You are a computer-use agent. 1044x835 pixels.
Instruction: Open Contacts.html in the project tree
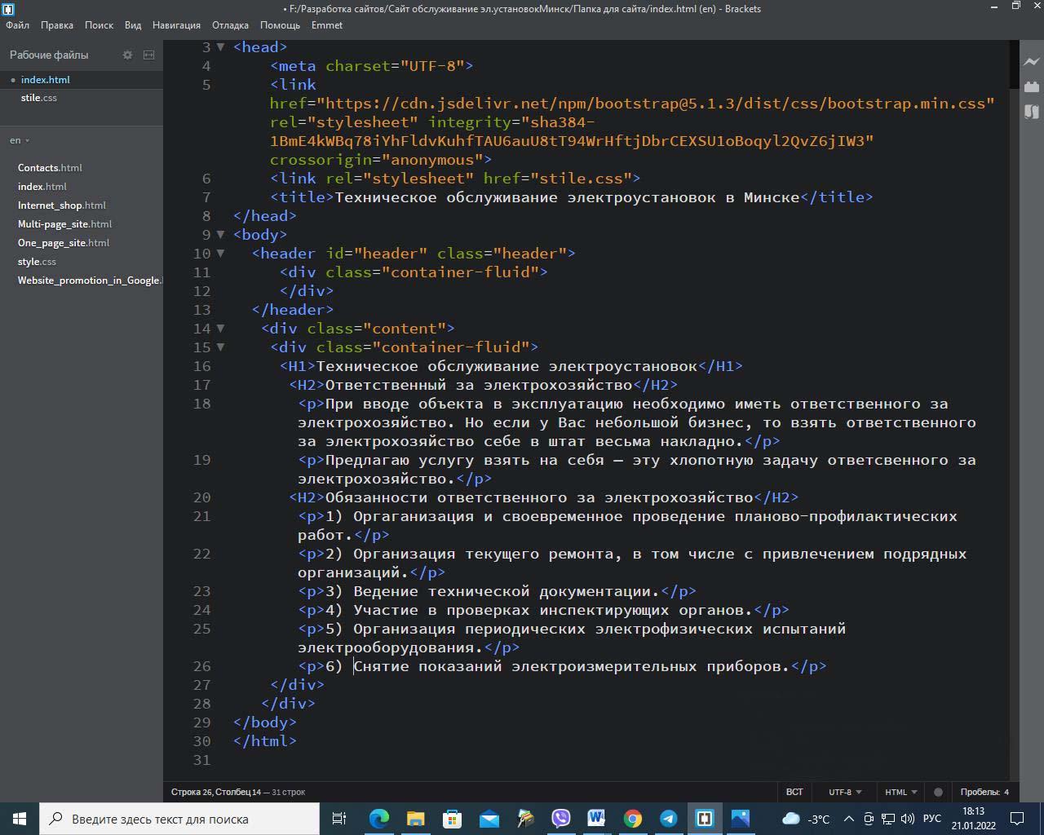click(x=50, y=168)
